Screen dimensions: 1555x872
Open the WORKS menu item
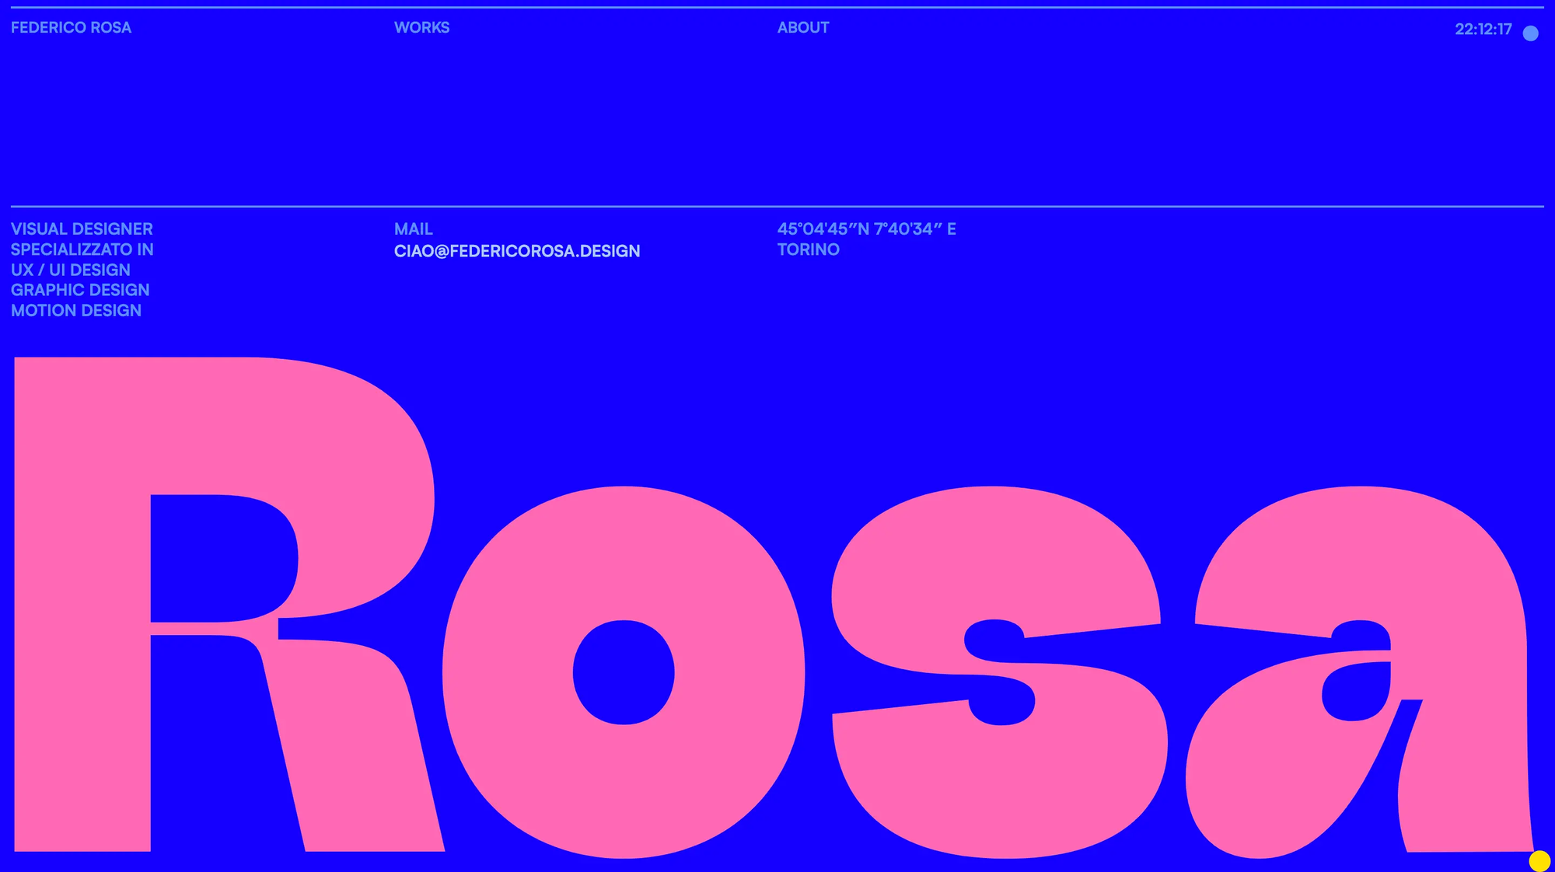coord(421,28)
